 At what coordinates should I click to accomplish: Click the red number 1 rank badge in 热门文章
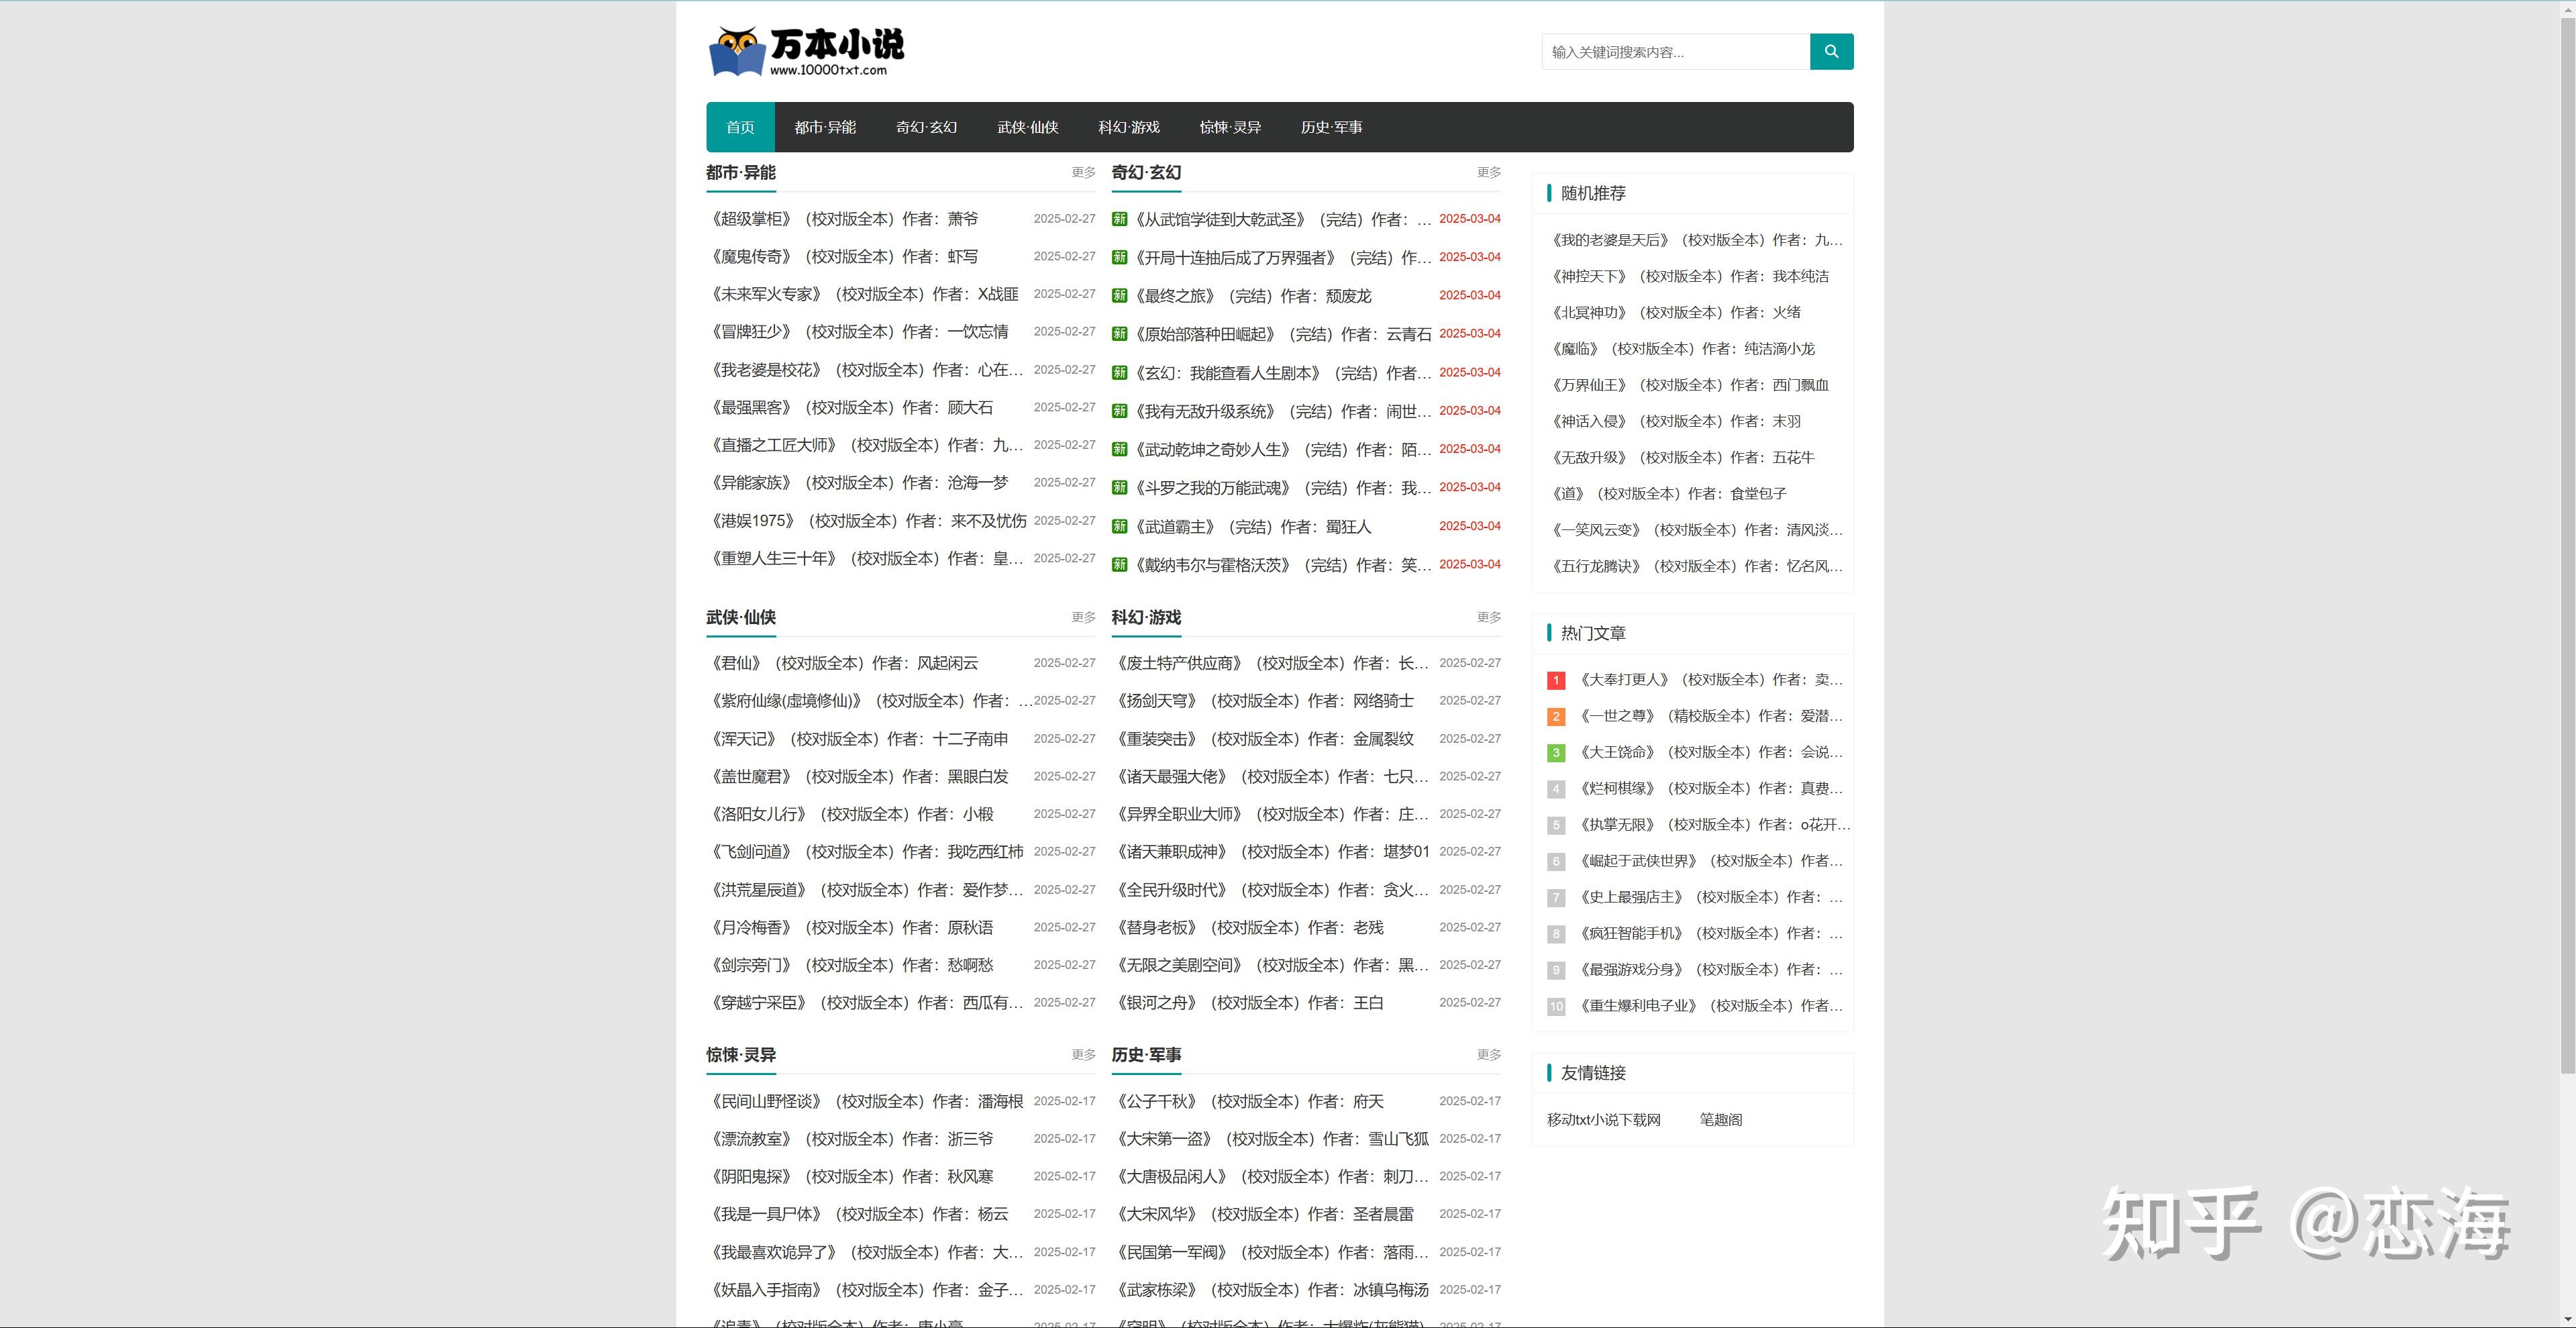[1556, 680]
